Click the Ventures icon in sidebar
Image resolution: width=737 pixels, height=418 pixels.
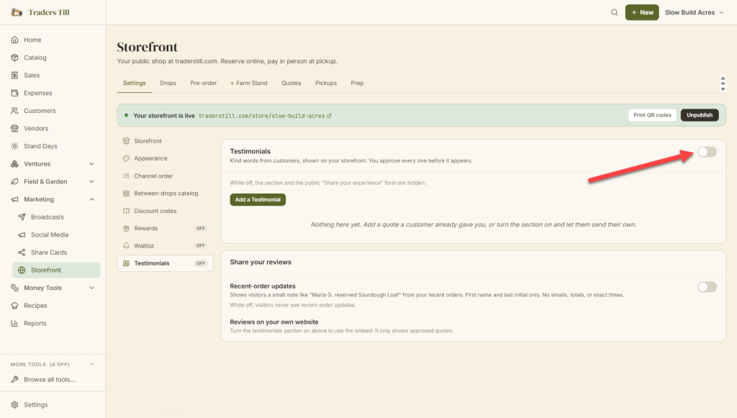[14, 164]
